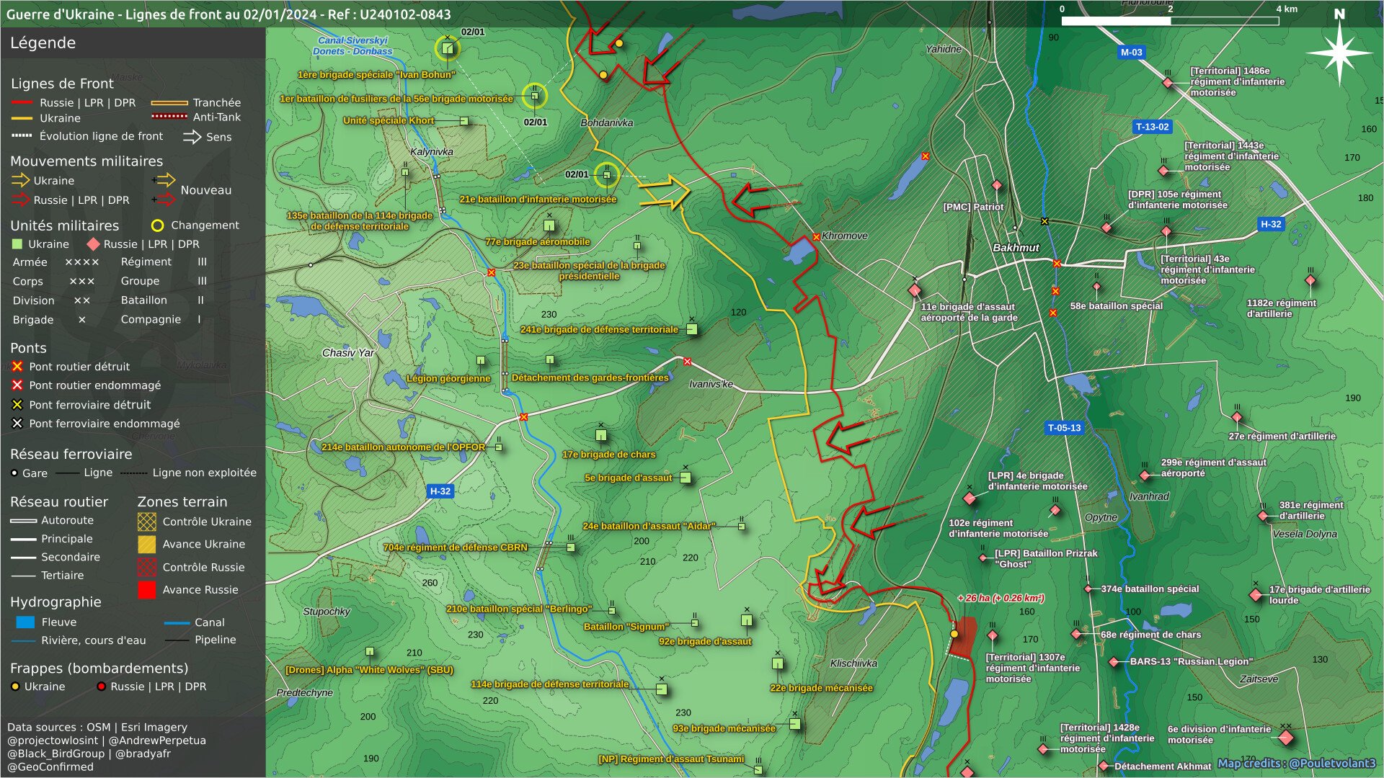Click the Frappes (bombardements) legend heading
The width and height of the screenshot is (1384, 778).
[99, 669]
